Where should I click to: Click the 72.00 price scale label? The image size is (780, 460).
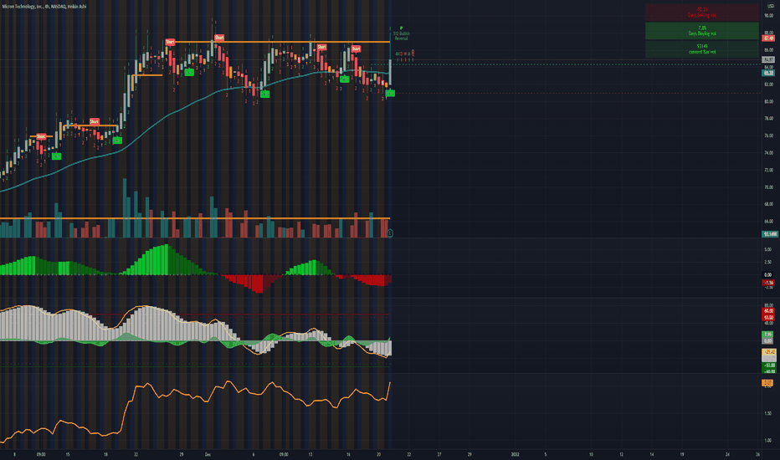pos(768,170)
